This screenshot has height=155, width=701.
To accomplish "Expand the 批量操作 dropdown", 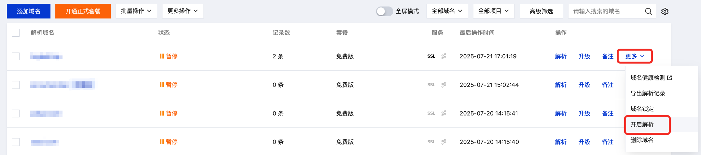I will coord(136,11).
